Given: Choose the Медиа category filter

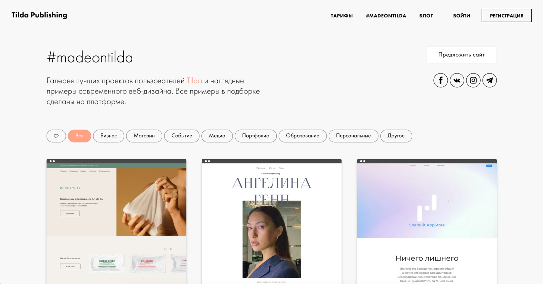Looking at the screenshot, I should click(x=217, y=136).
